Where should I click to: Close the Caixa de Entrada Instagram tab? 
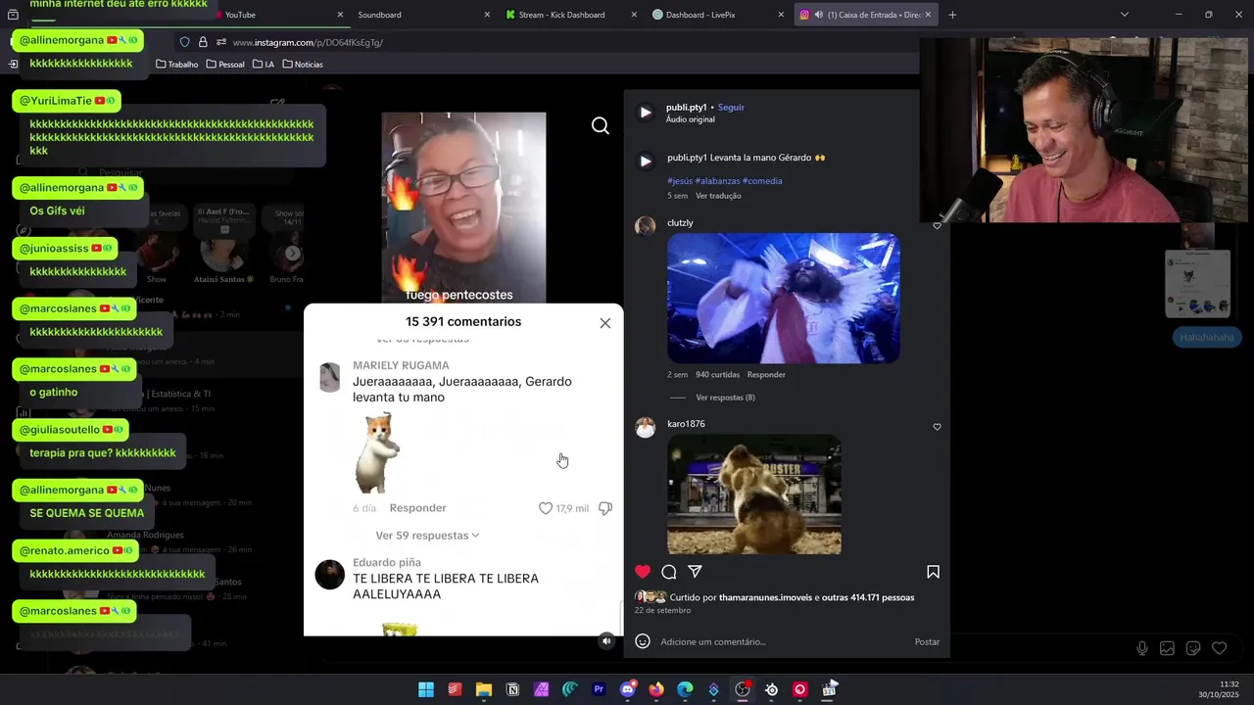pyautogui.click(x=928, y=15)
